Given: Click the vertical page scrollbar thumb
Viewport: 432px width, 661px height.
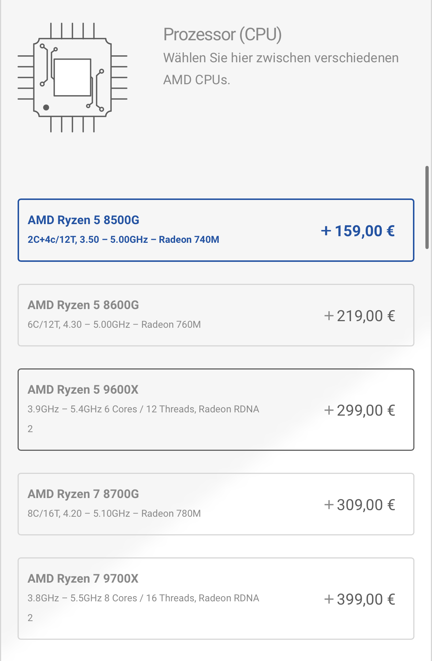Looking at the screenshot, I should click(427, 208).
